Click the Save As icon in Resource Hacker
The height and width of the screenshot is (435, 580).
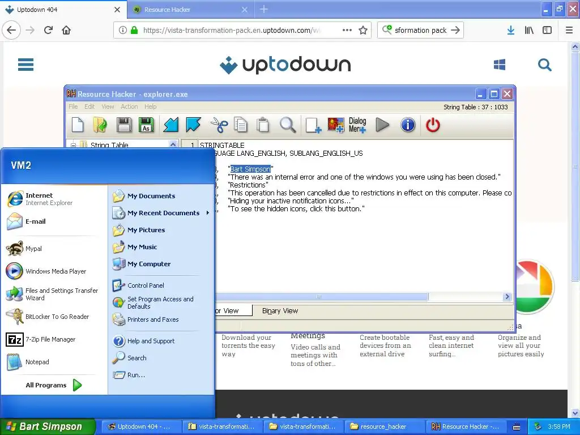click(146, 125)
